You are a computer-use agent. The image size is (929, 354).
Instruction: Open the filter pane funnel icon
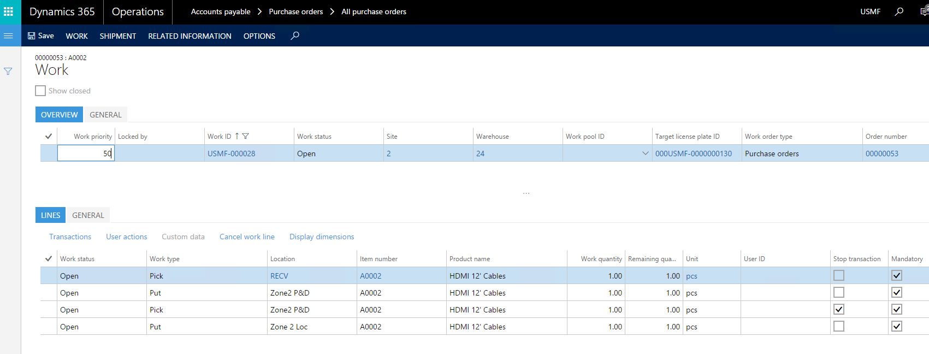tap(8, 71)
